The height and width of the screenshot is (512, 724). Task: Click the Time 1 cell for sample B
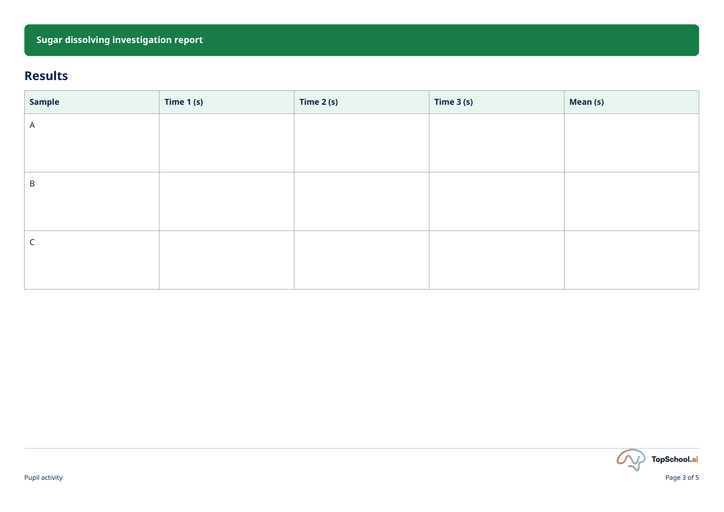click(x=227, y=201)
